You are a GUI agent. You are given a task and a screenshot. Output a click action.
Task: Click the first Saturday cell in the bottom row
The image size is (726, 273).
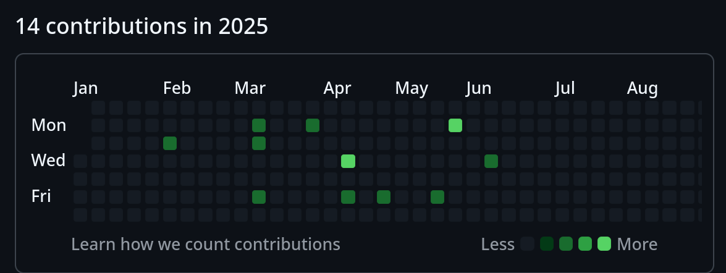80,215
